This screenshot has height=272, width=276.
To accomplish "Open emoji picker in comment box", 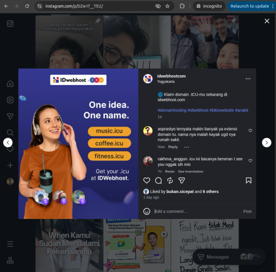I will [147, 211].
